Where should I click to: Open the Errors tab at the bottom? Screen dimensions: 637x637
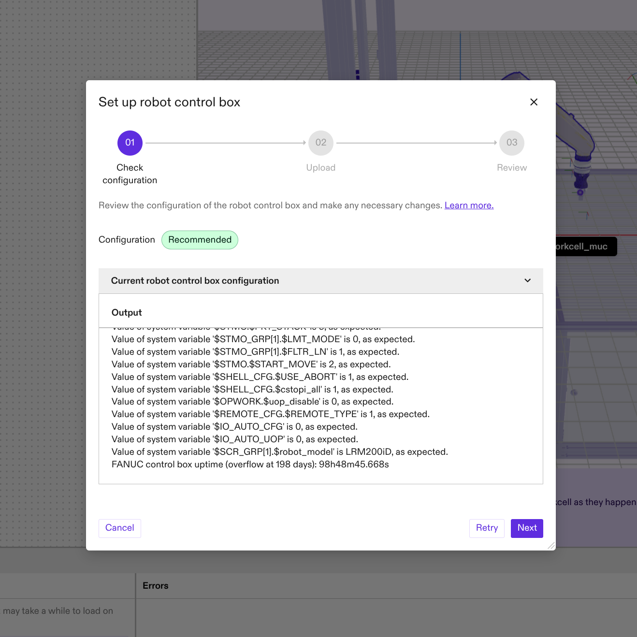click(155, 585)
